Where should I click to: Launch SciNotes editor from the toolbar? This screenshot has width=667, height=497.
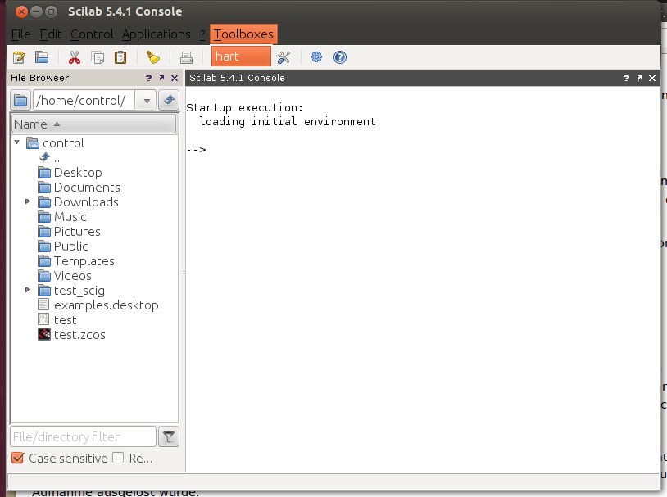coord(19,57)
